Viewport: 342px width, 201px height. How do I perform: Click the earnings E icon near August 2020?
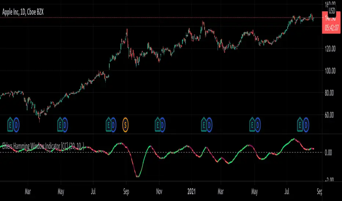point(108,125)
